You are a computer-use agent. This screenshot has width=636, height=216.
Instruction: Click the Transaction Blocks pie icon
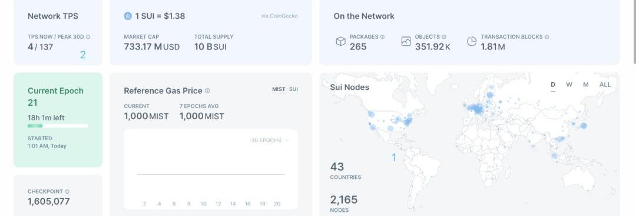tap(472, 41)
